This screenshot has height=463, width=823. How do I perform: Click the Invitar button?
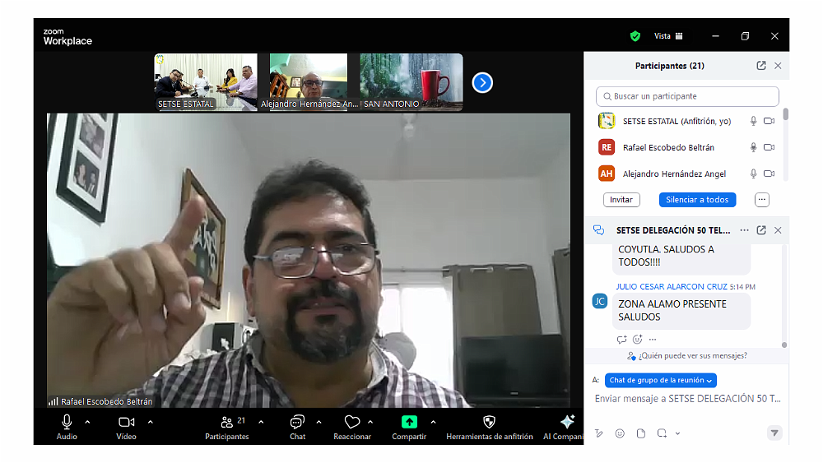pos(621,200)
